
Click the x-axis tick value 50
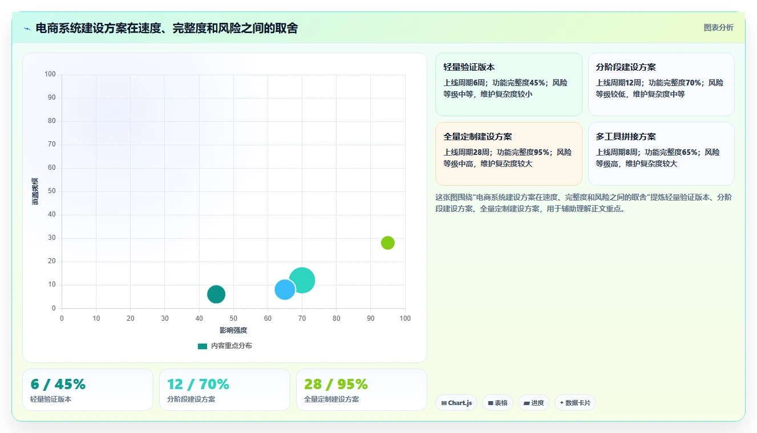[x=233, y=318]
